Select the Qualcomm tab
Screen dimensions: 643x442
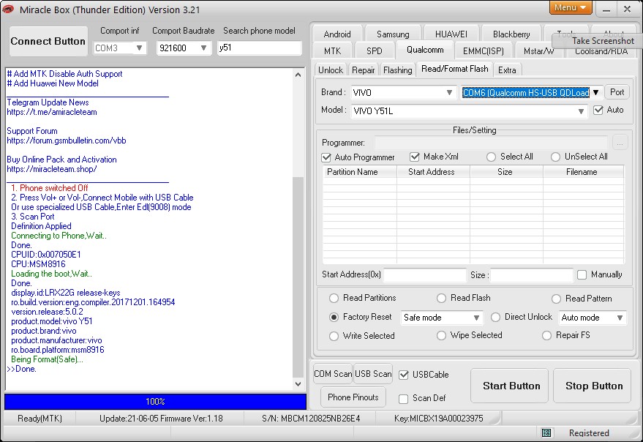[x=425, y=50]
